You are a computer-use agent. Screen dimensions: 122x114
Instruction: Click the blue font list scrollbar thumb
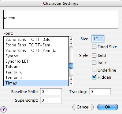[71, 66]
